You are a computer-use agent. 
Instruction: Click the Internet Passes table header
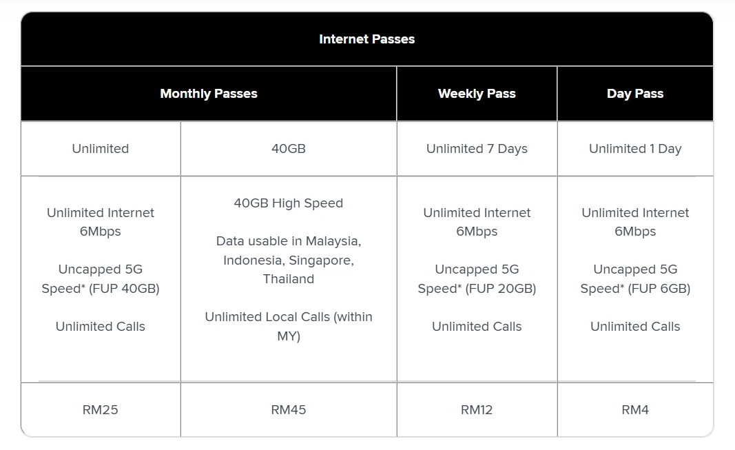coord(367,39)
